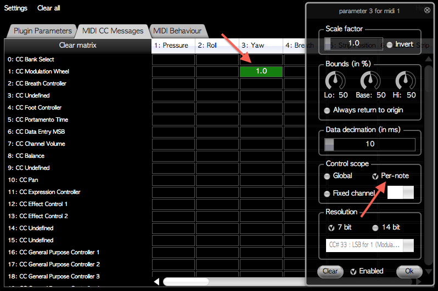
Task: Click the 3: Yaw column header
Action: point(261,45)
